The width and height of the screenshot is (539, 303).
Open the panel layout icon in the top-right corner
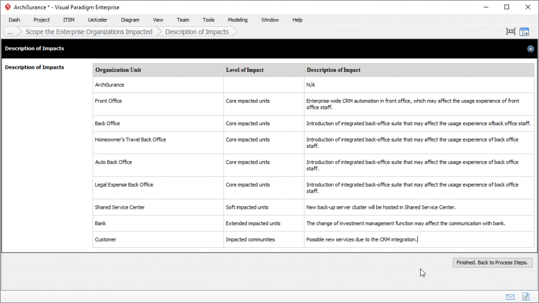[x=524, y=32]
